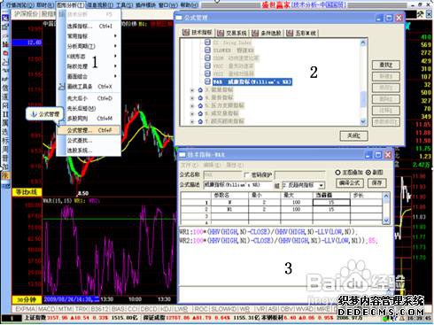The width and height of the screenshot is (434, 325).
Task: Click the 条件选股 tab icon
Action: [x=255, y=33]
